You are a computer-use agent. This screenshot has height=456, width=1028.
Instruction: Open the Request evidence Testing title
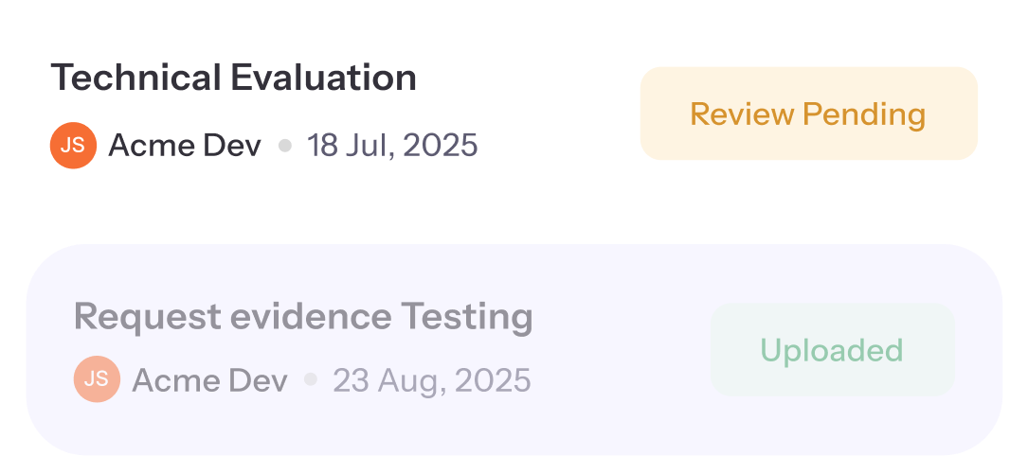point(303,316)
